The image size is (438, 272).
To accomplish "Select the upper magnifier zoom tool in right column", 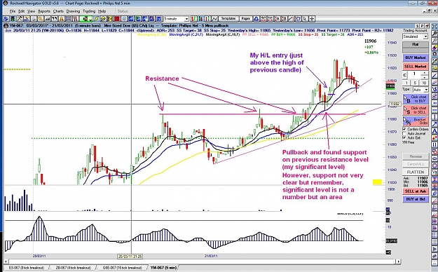I will click(x=434, y=34).
